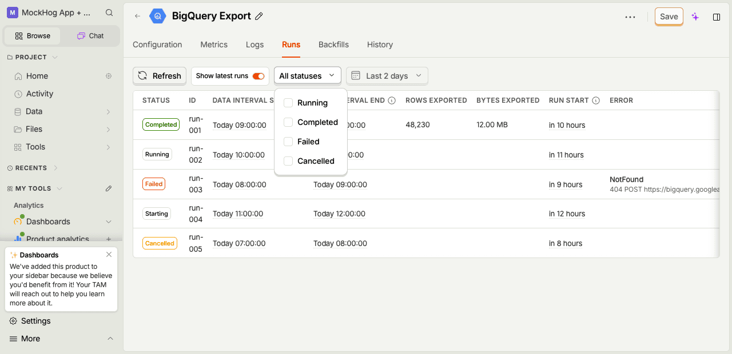Click the info icon beside Run Start
Screen dimensions: 732x354
pyautogui.click(x=596, y=100)
